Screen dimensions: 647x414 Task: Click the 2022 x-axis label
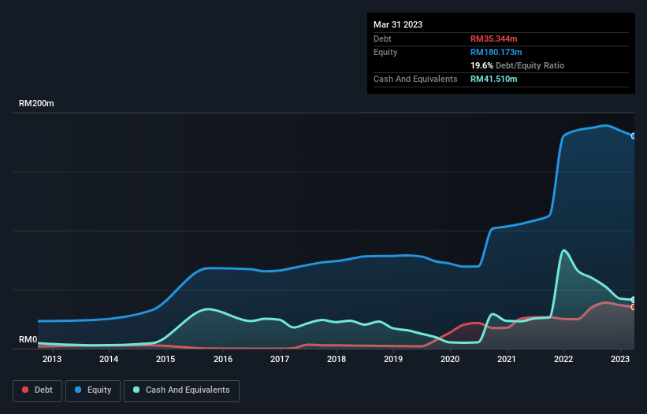[563, 359]
